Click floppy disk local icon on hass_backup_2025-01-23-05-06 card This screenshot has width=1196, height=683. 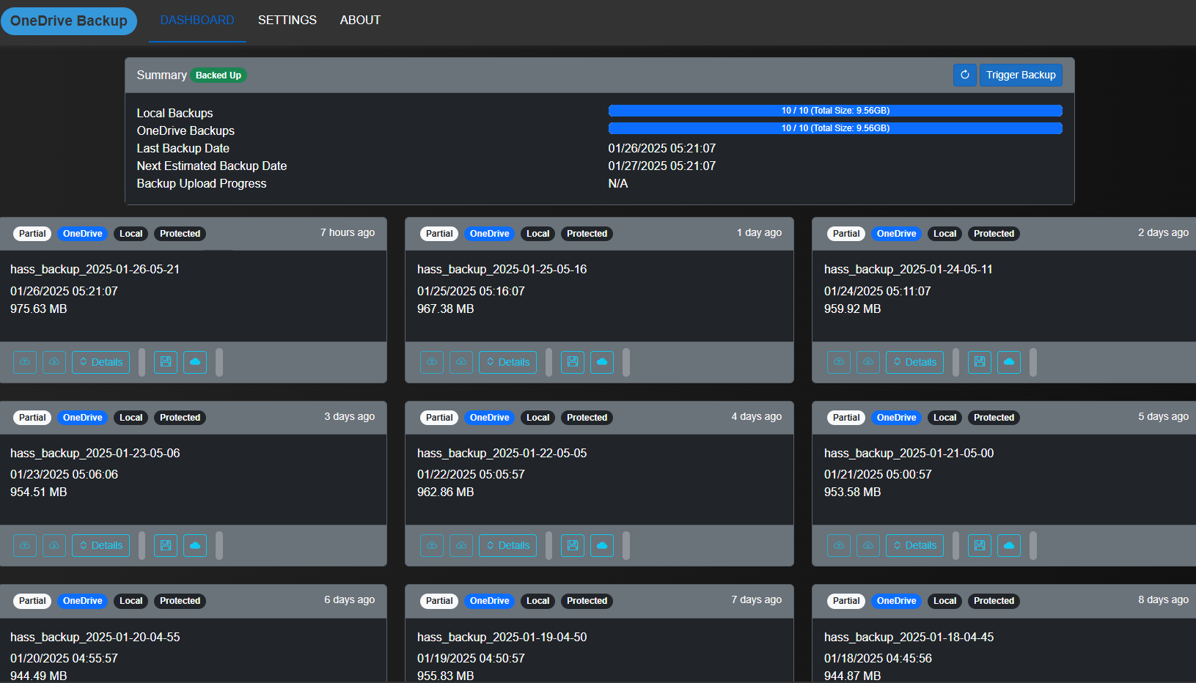click(x=166, y=545)
